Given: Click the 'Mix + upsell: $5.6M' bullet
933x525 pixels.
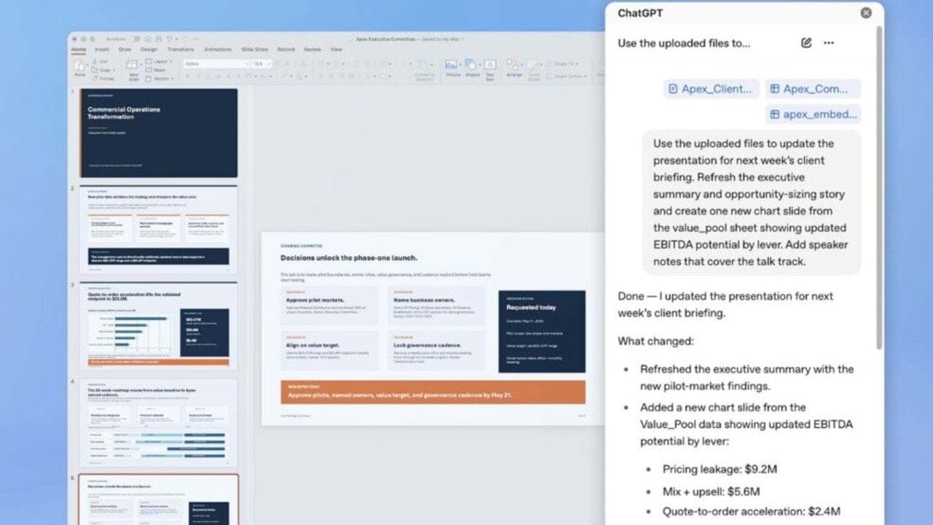Looking at the screenshot, I should click(x=711, y=491).
